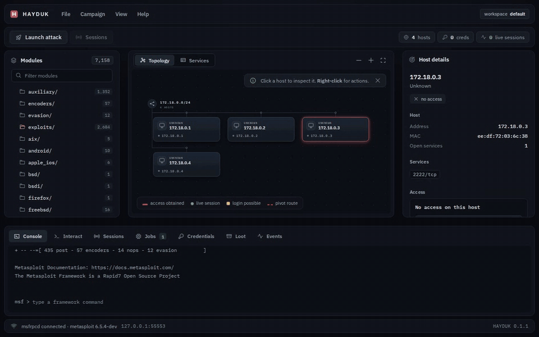Click the Filter modules search field
539x337 pixels.
[62, 76]
